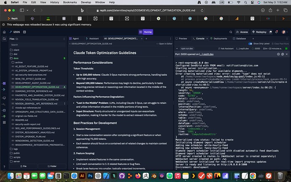This screenshot has height=182, width=291.
Task: Click Open in Editor link
Action: click(165, 43)
